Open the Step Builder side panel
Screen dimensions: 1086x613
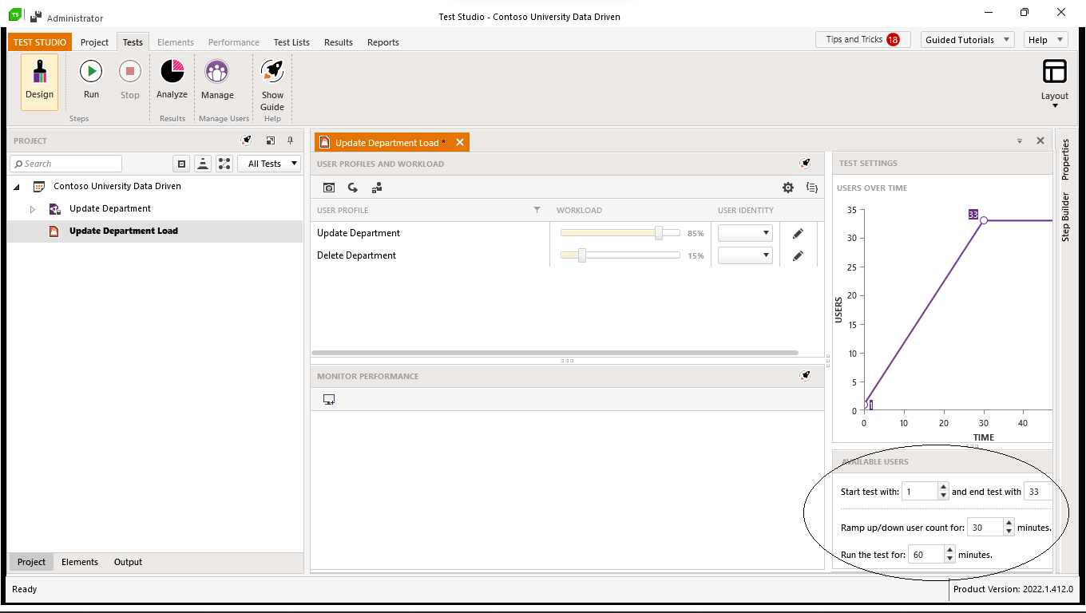[1064, 216]
